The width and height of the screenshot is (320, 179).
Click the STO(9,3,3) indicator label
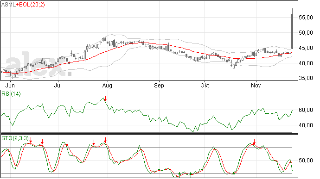pyautogui.click(x=15, y=138)
